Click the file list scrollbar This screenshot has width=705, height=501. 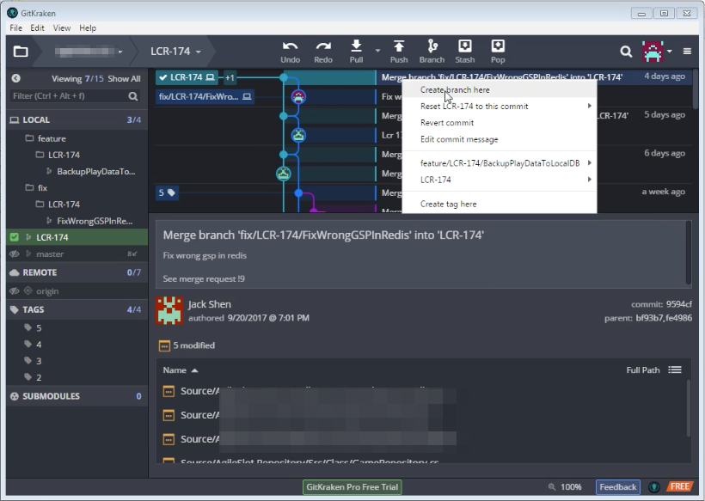pyautogui.click(x=689, y=408)
